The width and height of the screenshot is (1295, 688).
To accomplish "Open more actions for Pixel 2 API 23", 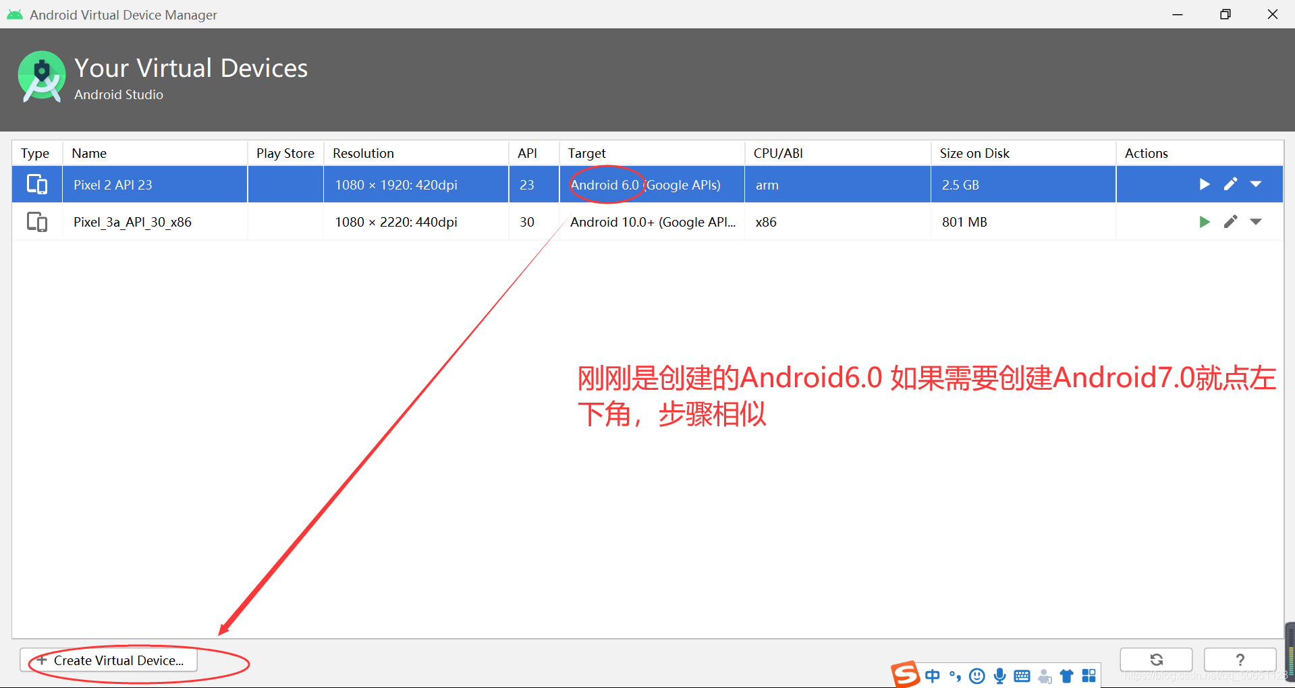I will (x=1256, y=184).
